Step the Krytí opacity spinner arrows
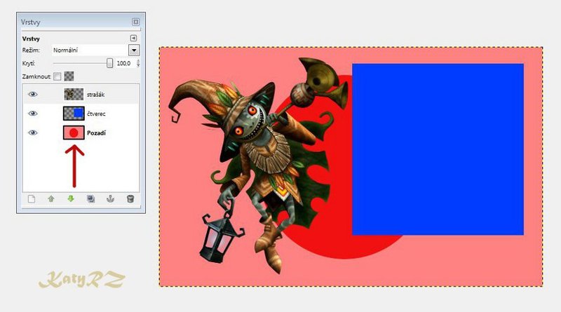561x312 pixels. pyautogui.click(x=138, y=63)
